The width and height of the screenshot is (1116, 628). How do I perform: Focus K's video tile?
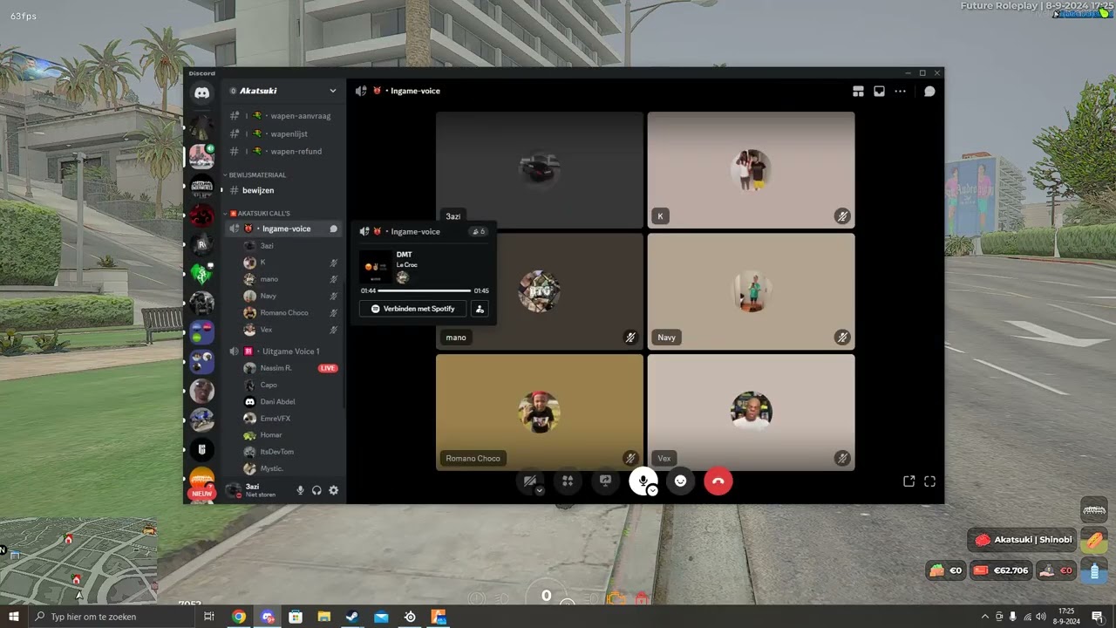click(751, 170)
